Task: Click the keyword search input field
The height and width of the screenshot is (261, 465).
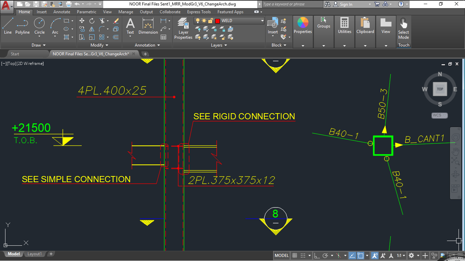Action: 292,4
